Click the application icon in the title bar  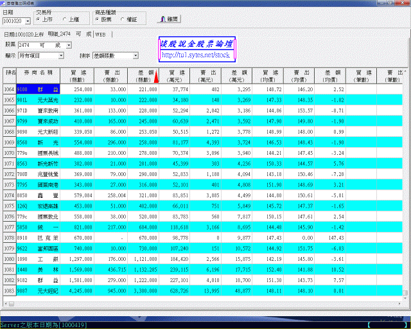[x=3, y=3]
